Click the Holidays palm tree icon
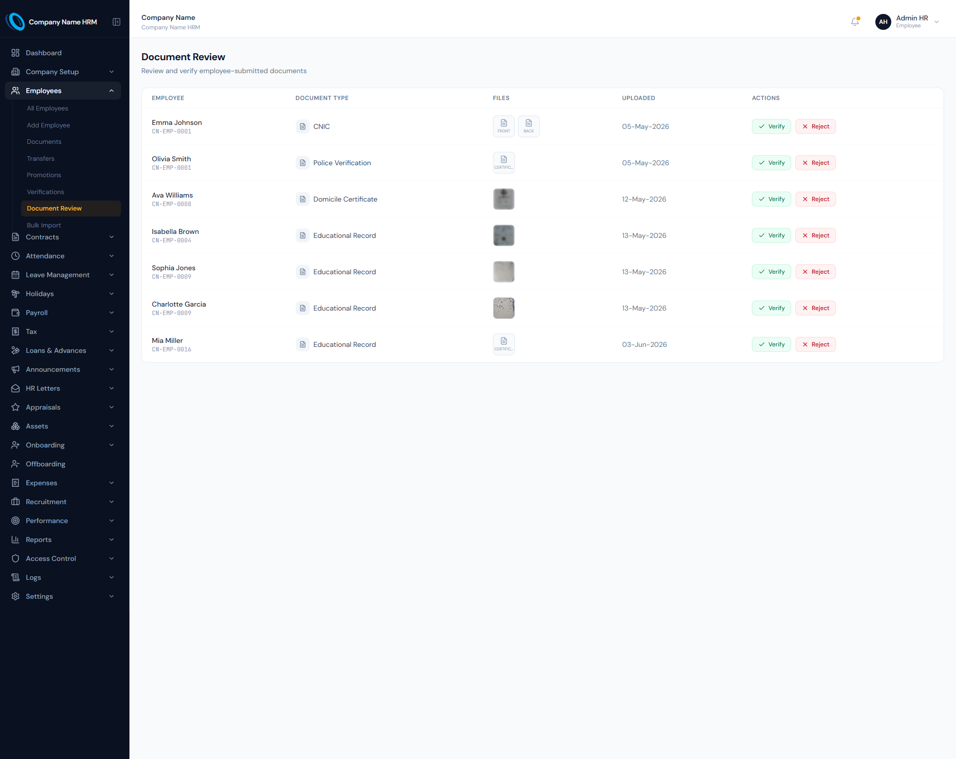 click(x=15, y=294)
